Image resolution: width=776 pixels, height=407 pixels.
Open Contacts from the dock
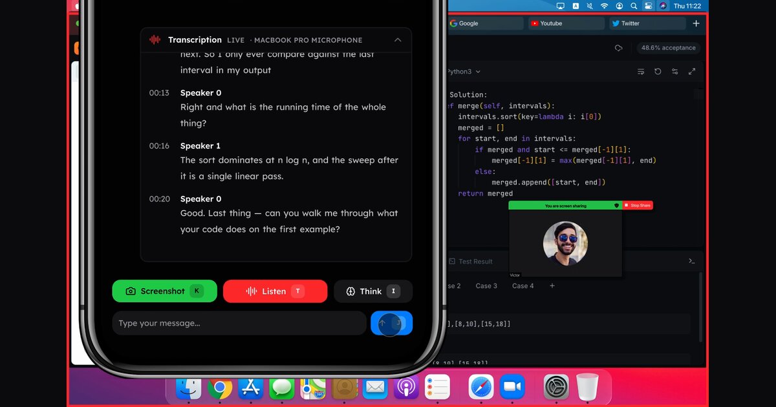click(345, 388)
